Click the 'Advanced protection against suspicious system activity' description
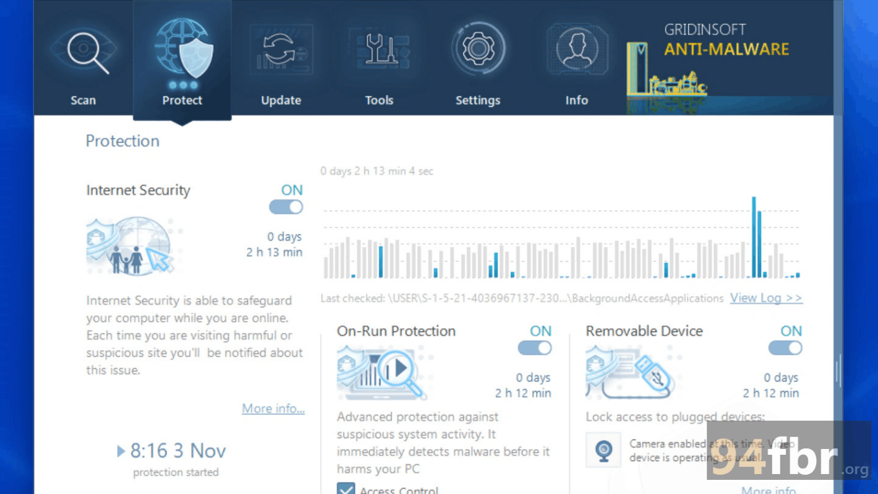Screen dimensions: 878x494 443,443
